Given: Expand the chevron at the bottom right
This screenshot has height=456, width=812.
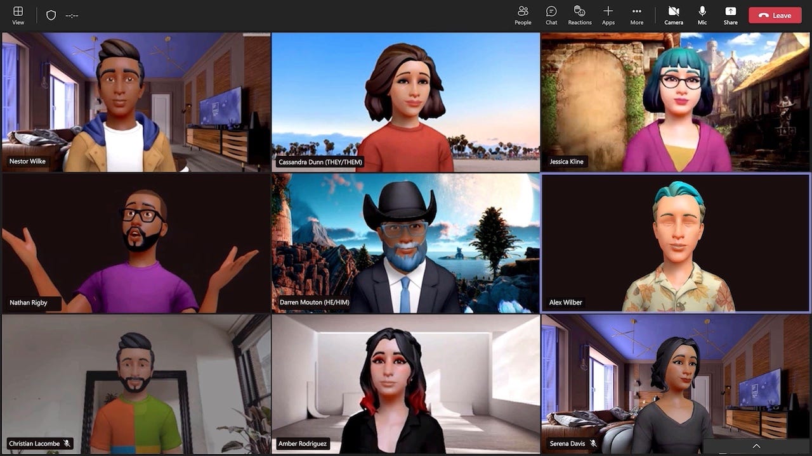Looking at the screenshot, I should click(756, 446).
